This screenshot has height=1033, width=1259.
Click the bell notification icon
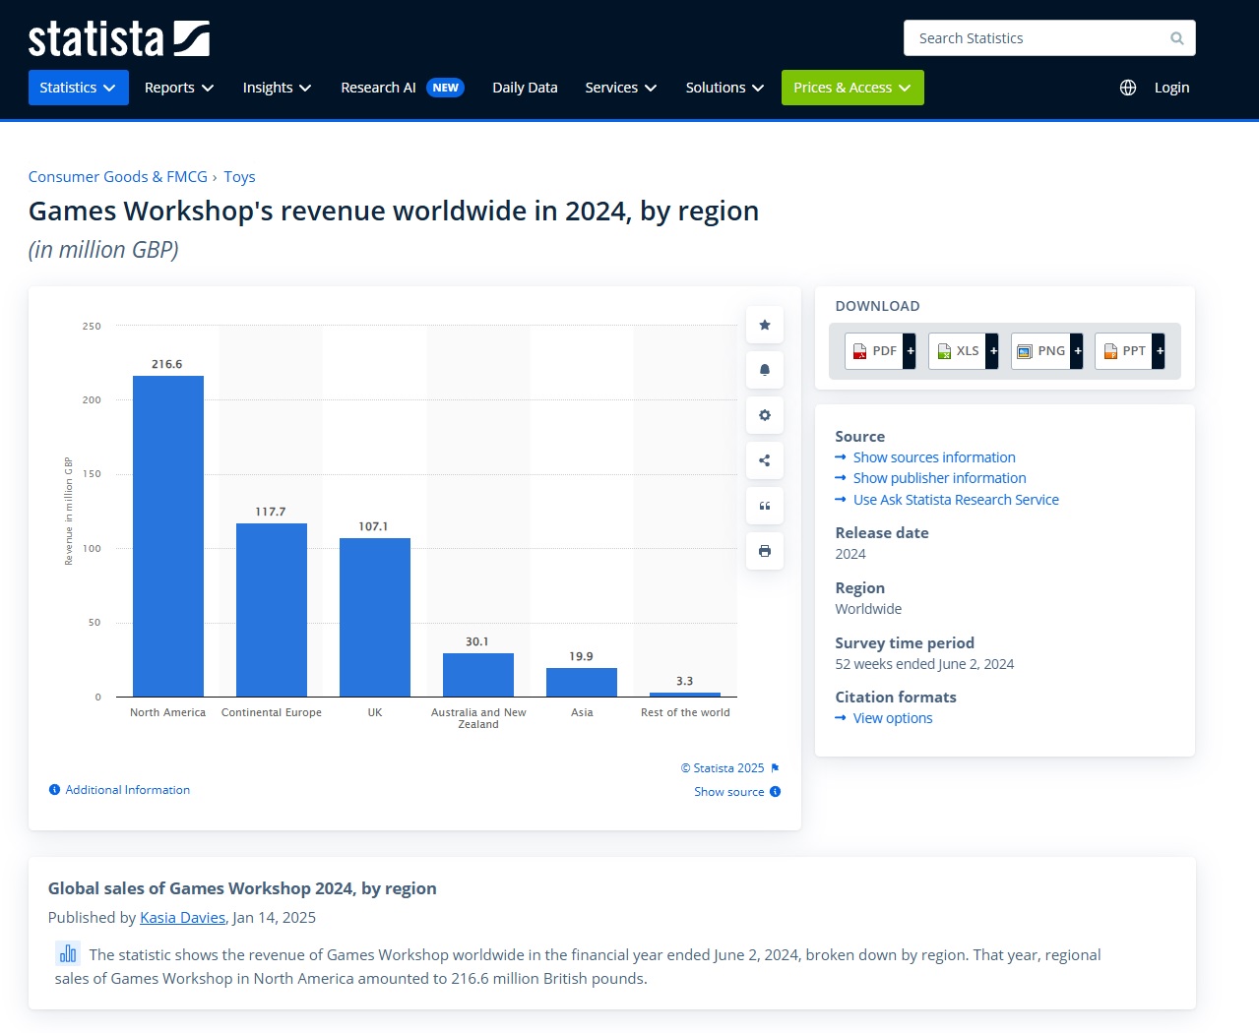tap(765, 370)
